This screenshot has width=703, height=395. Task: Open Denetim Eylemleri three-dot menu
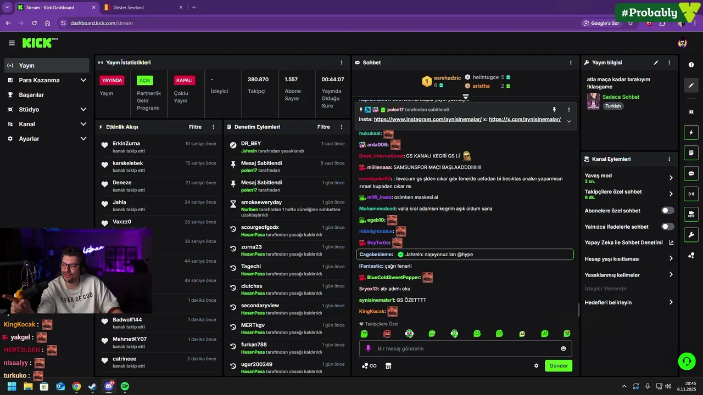point(342,127)
